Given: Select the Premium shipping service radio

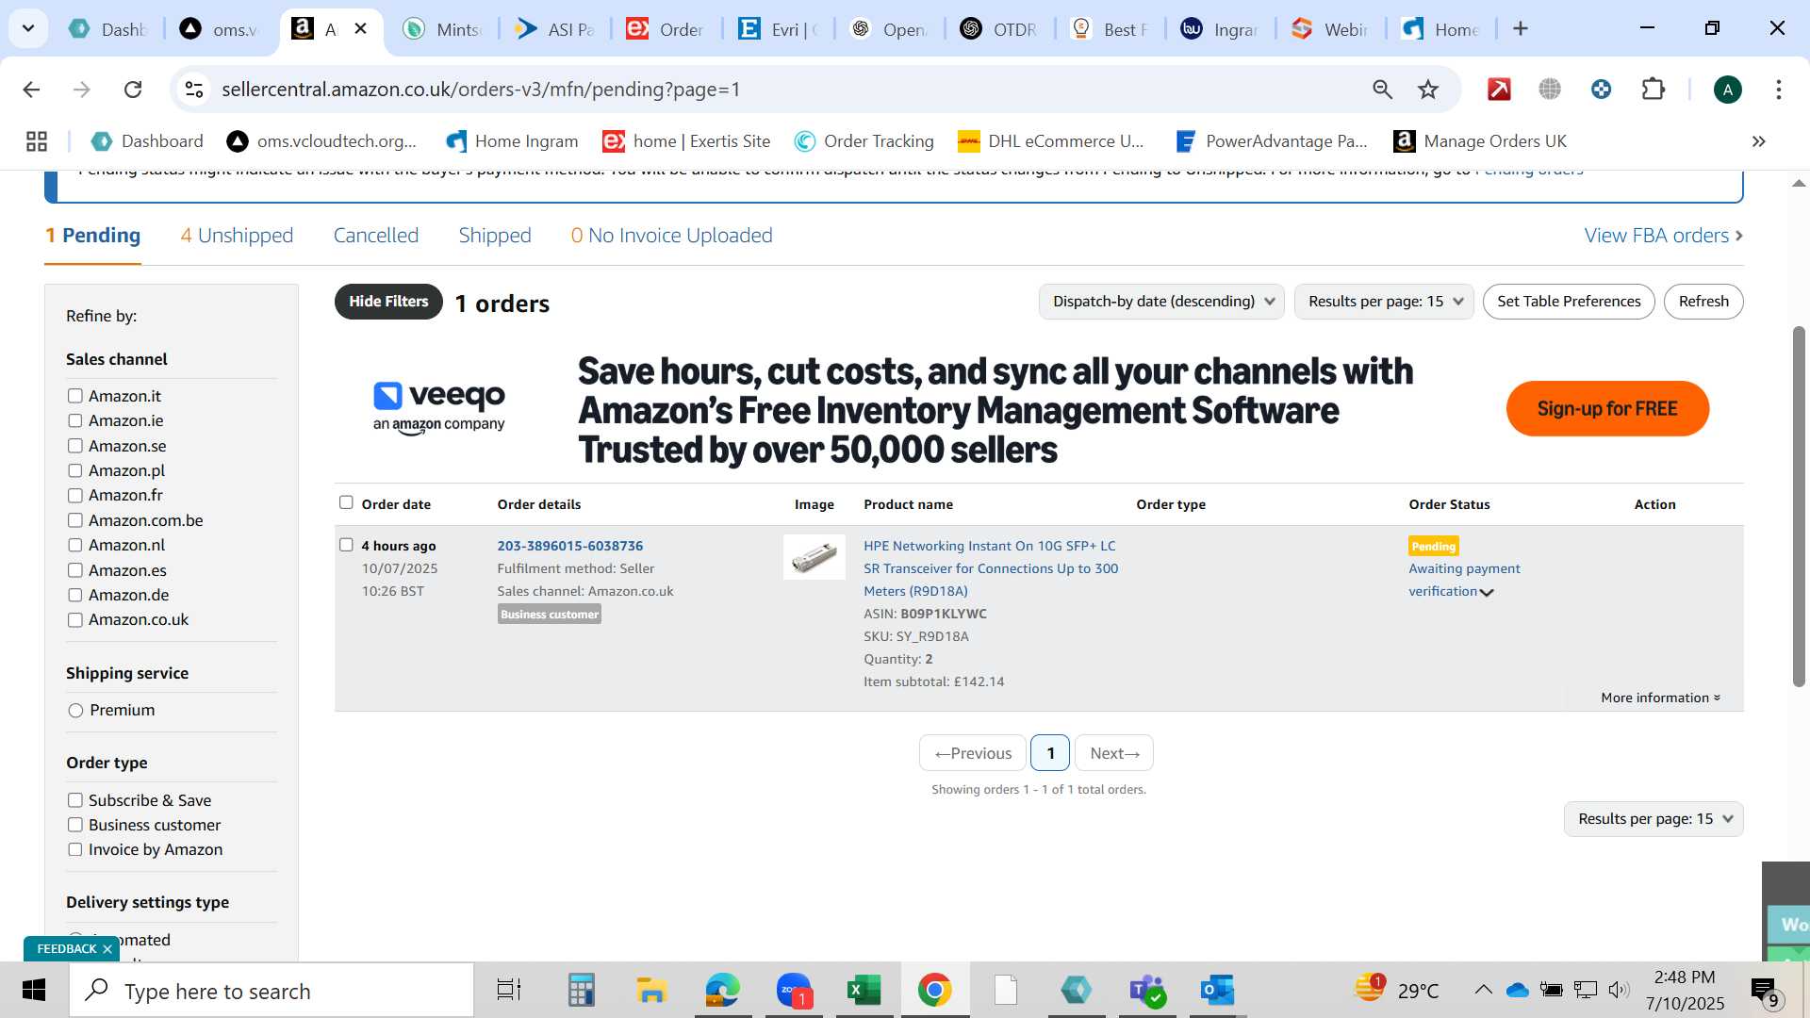Looking at the screenshot, I should (x=76, y=711).
